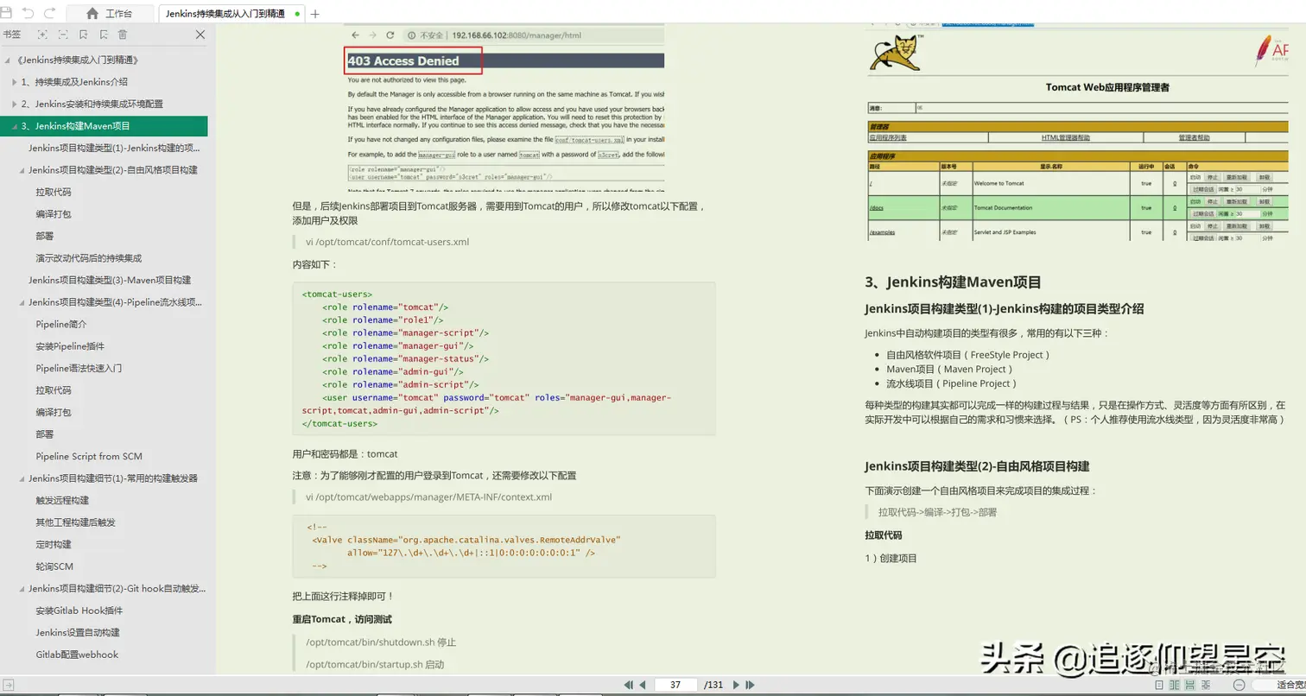This screenshot has width=1306, height=696.
Task: Go to bookmark 安装Gitlab Hook插件
Action: click(x=79, y=611)
